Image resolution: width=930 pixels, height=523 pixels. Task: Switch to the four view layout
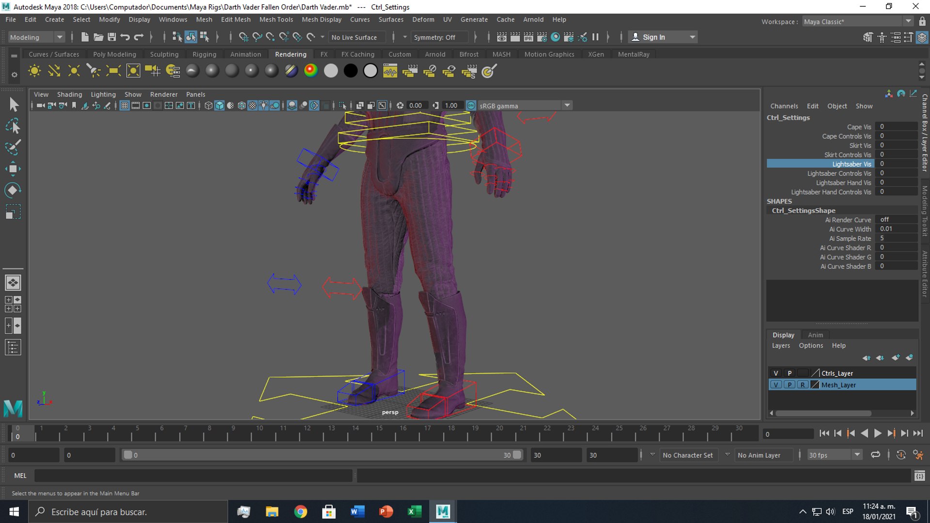13,304
